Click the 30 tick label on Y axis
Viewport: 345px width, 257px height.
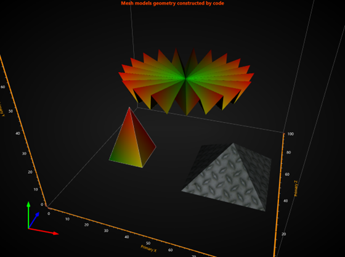point(24,153)
